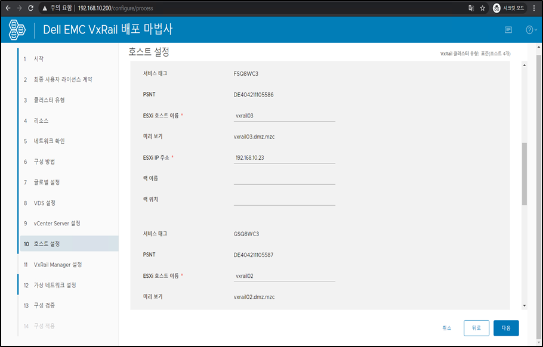Viewport: 543px width, 347px height.
Task: Open the notes panel icon in header
Action: click(508, 30)
